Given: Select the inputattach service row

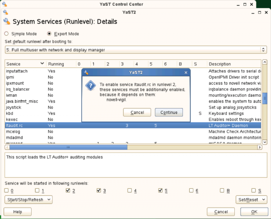Looking at the screenshot, I should tap(133, 71).
